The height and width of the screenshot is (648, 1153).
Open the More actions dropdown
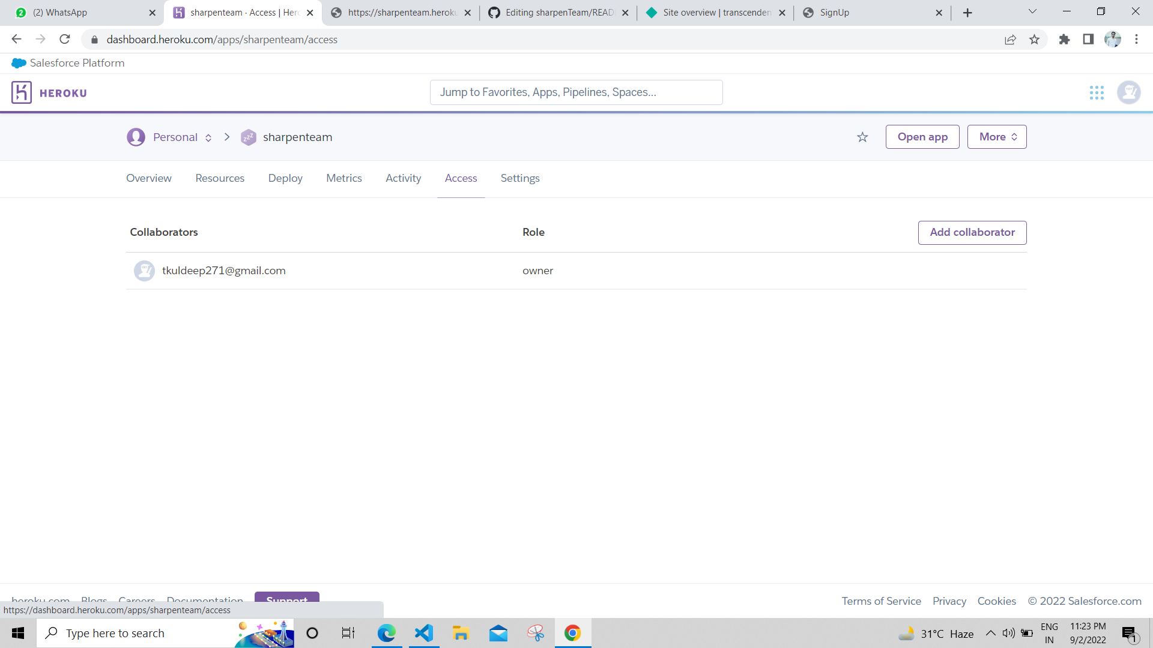tap(996, 136)
